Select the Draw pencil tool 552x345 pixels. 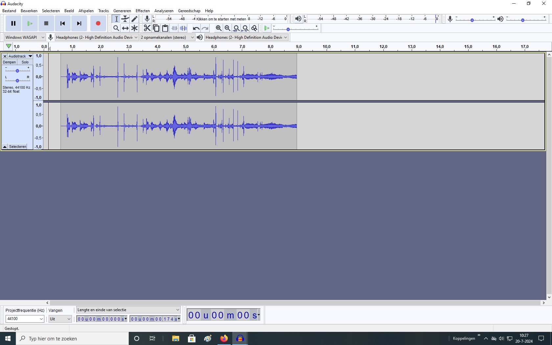coord(134,19)
